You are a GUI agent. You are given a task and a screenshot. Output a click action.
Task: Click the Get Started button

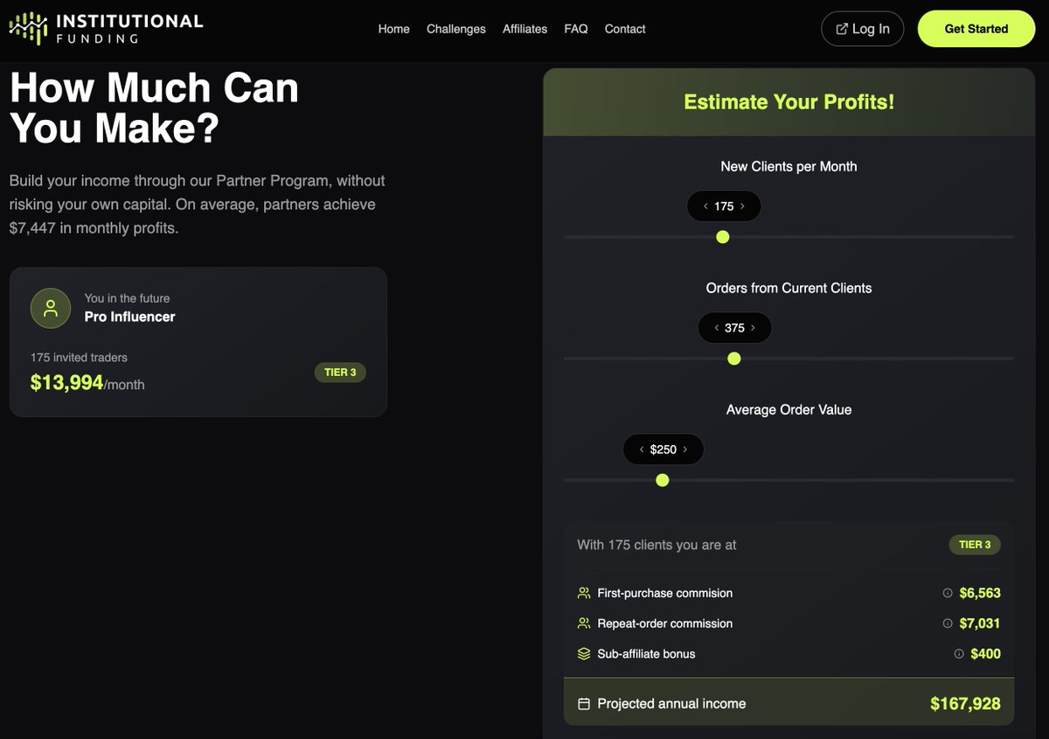976,29
